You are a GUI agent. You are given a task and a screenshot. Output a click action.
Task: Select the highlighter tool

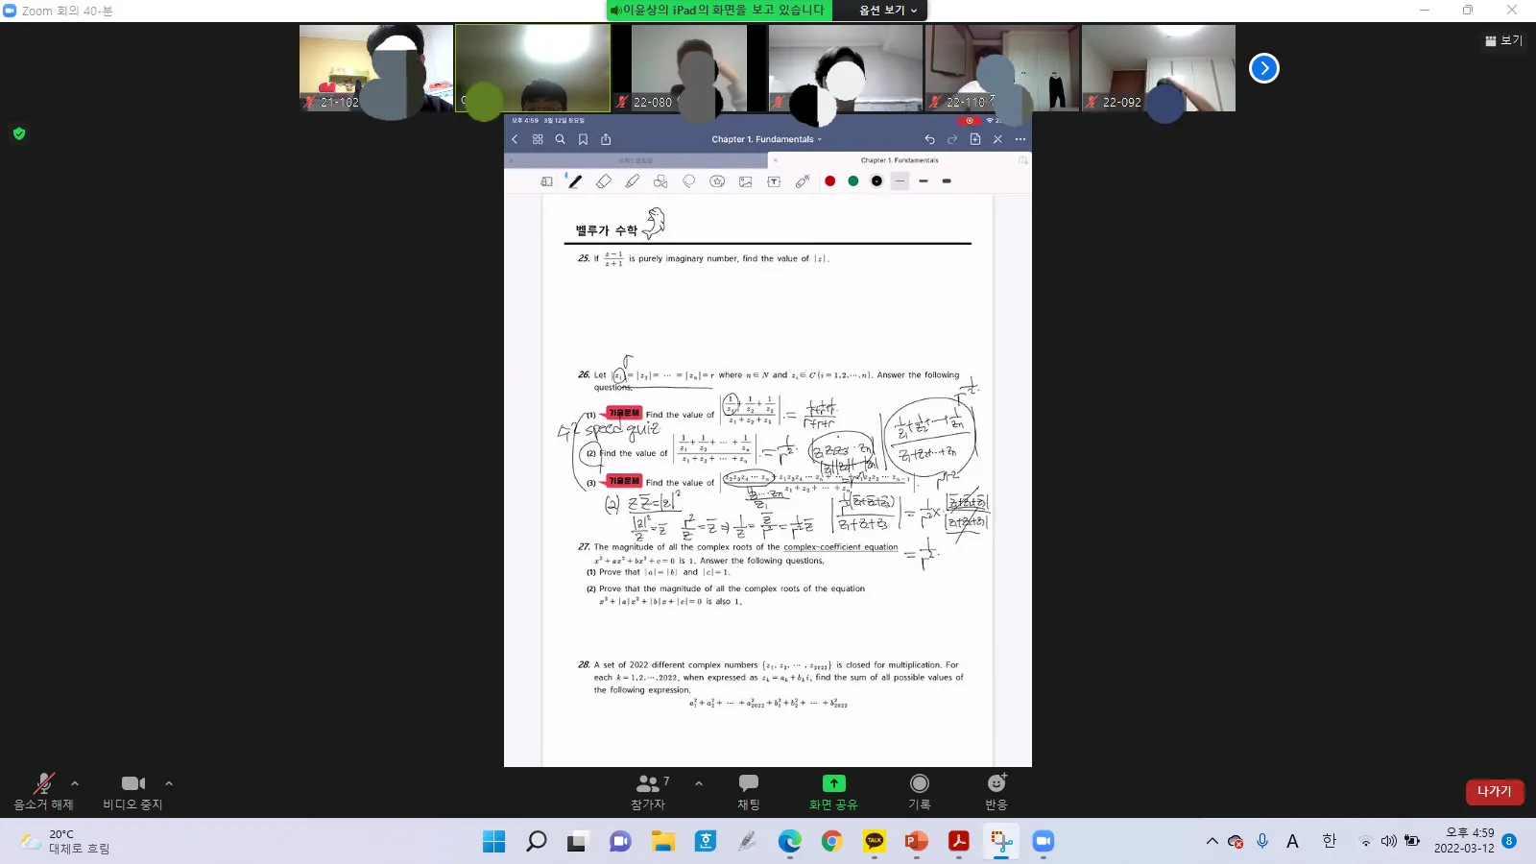click(632, 181)
